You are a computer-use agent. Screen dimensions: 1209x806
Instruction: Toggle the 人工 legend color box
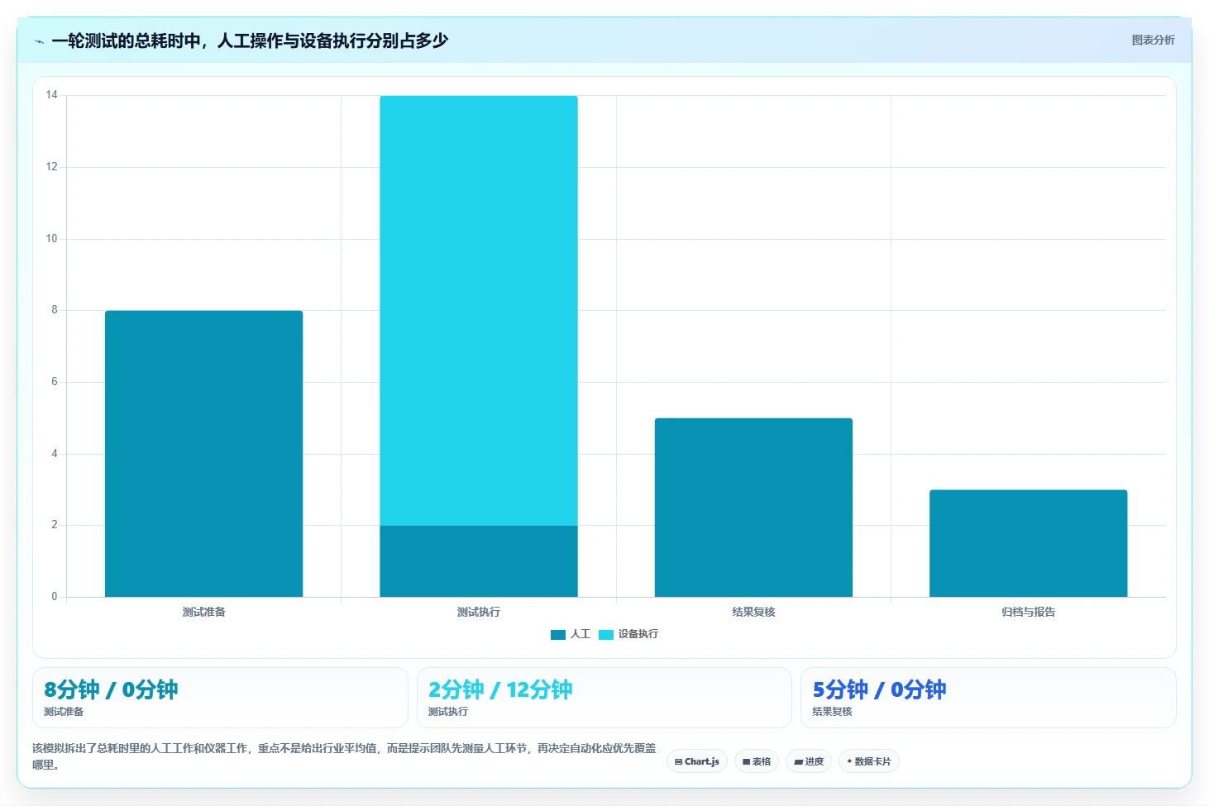pyautogui.click(x=558, y=634)
